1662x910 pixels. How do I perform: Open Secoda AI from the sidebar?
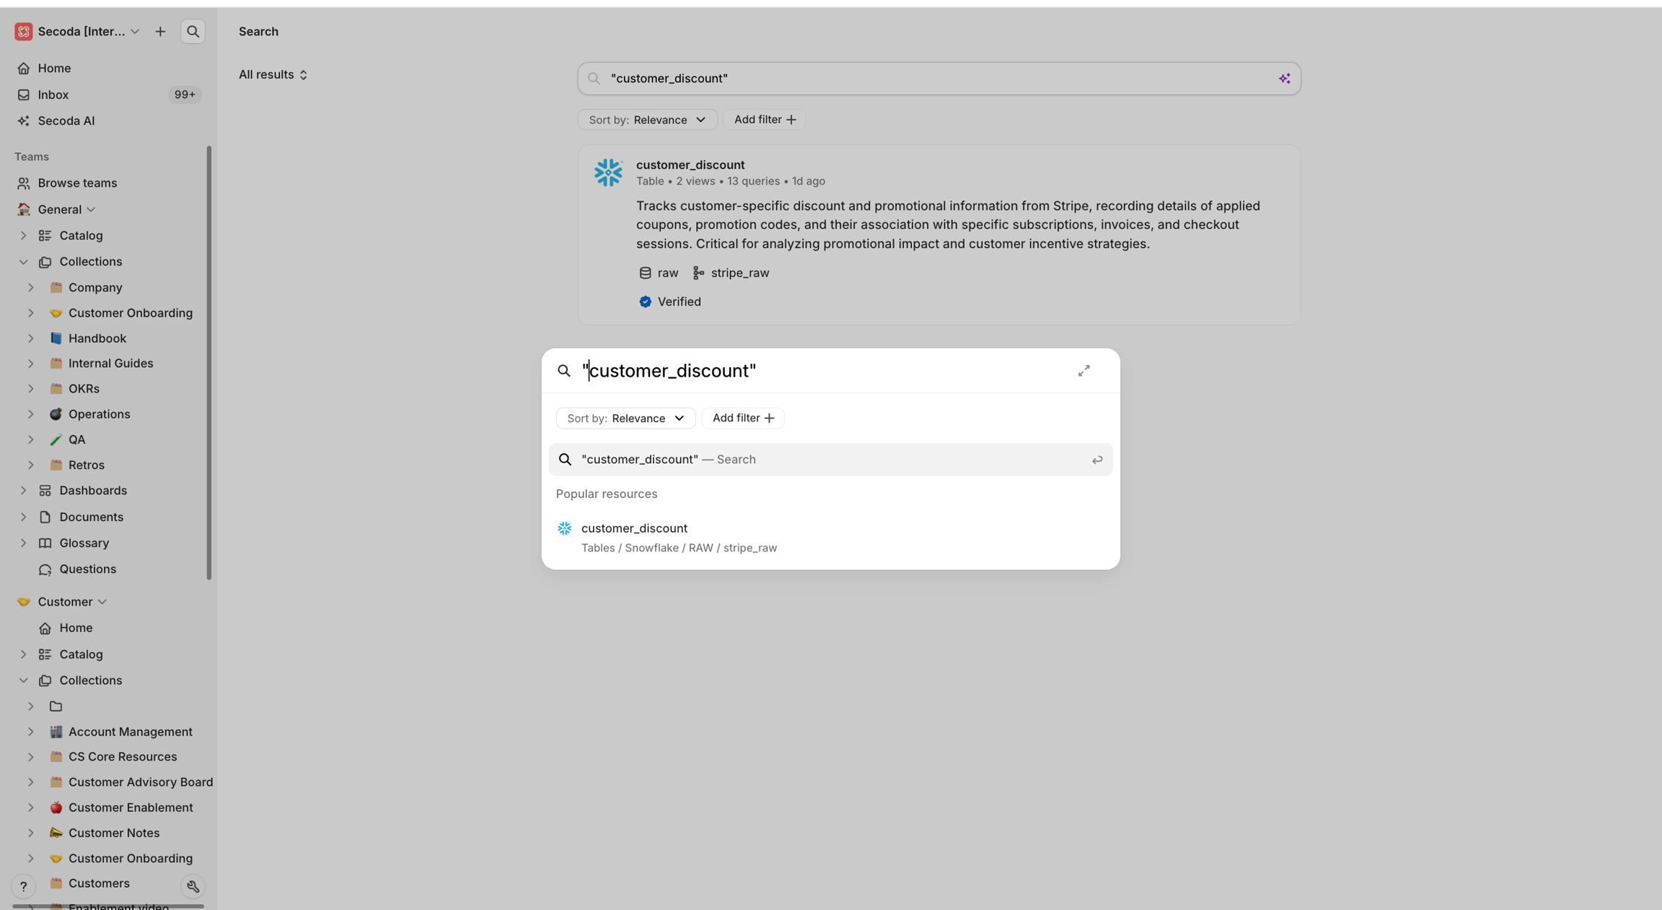point(66,121)
